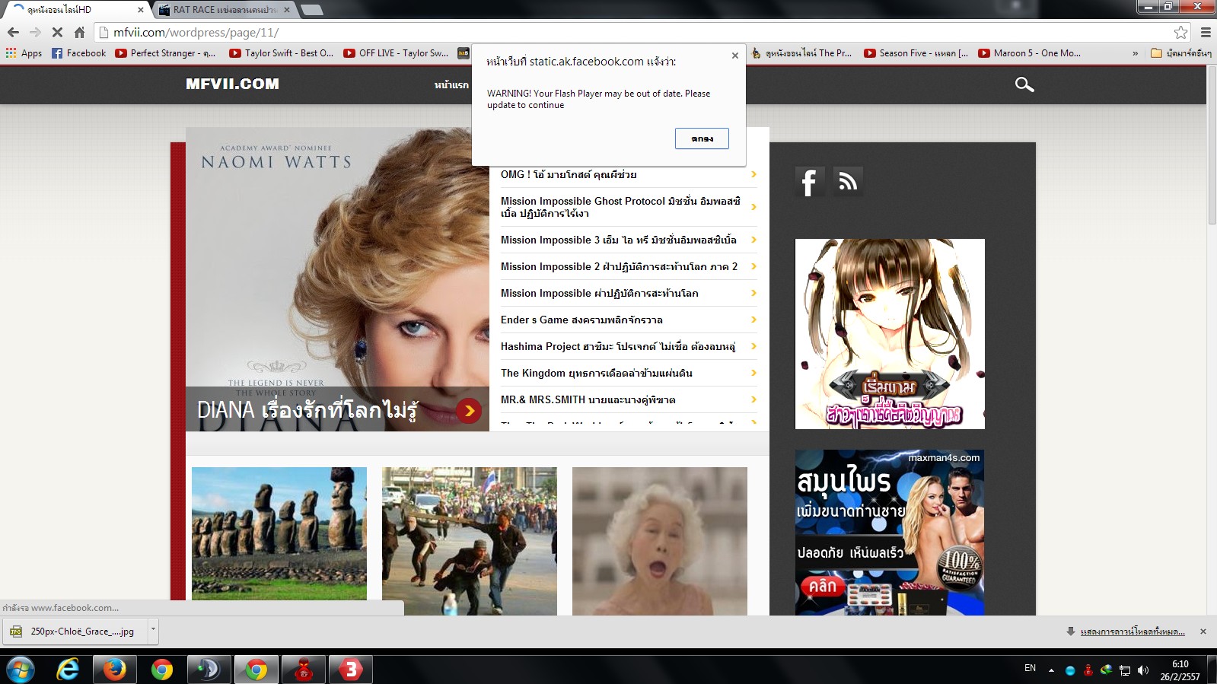Screen dimensions: 1217x684
Task: Open the Perfect Stranger bookmark
Action: point(165,53)
